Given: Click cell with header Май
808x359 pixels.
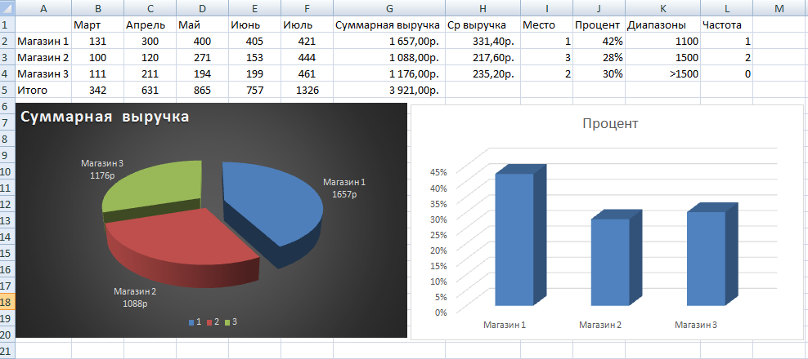Looking at the screenshot, I should point(203,24).
